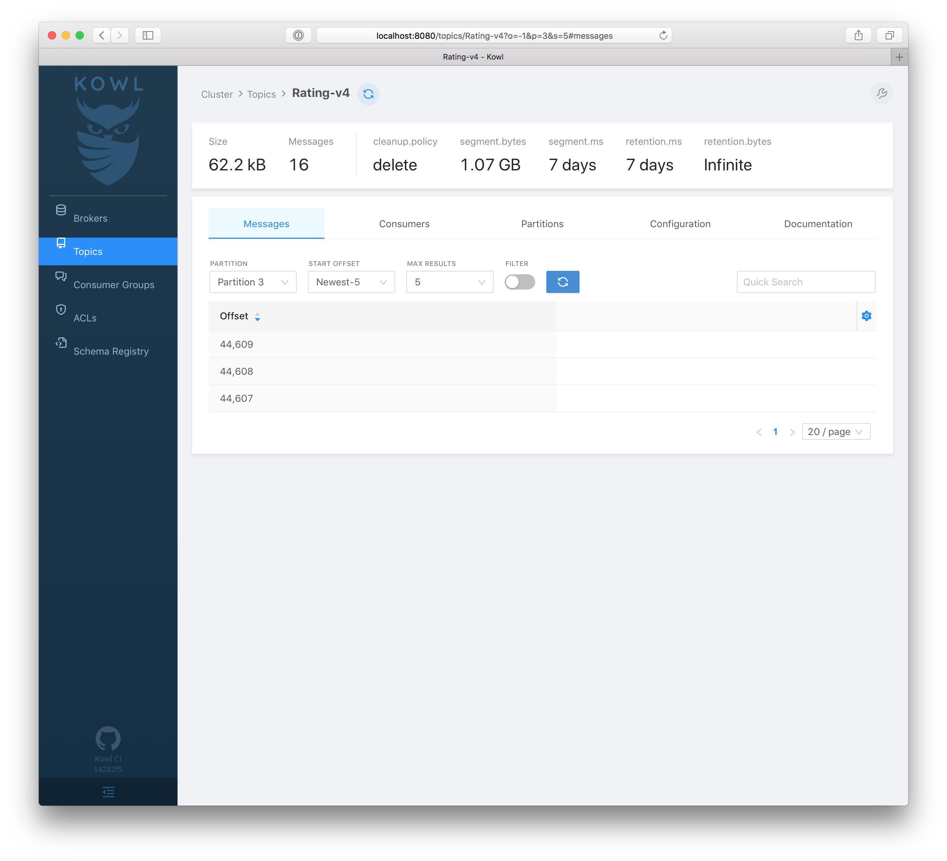Open Consumer Groups section

(114, 284)
